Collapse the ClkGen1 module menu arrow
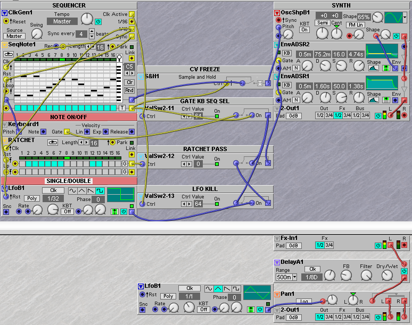Image resolution: width=412 pixels, height=325 pixels. [x=4, y=13]
